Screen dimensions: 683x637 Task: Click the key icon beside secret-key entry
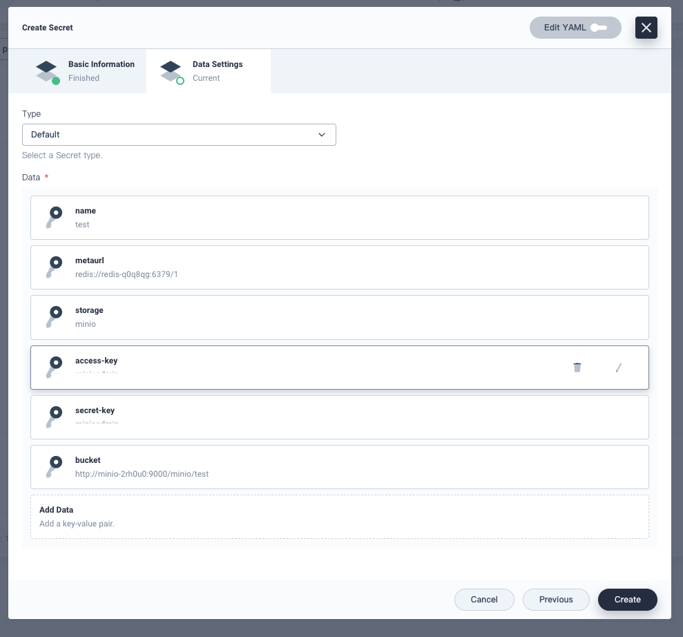(x=53, y=417)
